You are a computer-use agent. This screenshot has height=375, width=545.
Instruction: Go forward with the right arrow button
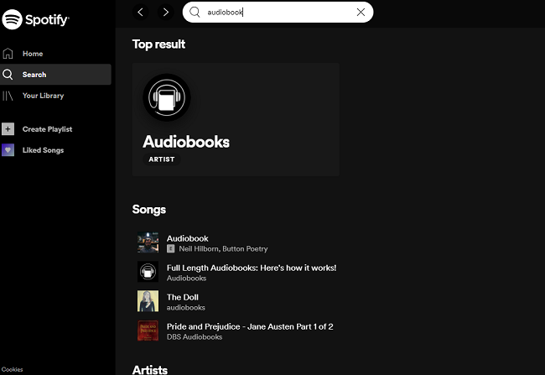(x=166, y=13)
